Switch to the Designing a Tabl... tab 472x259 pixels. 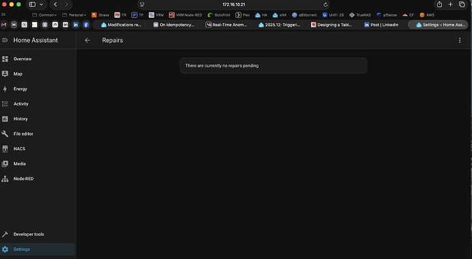[x=332, y=25]
